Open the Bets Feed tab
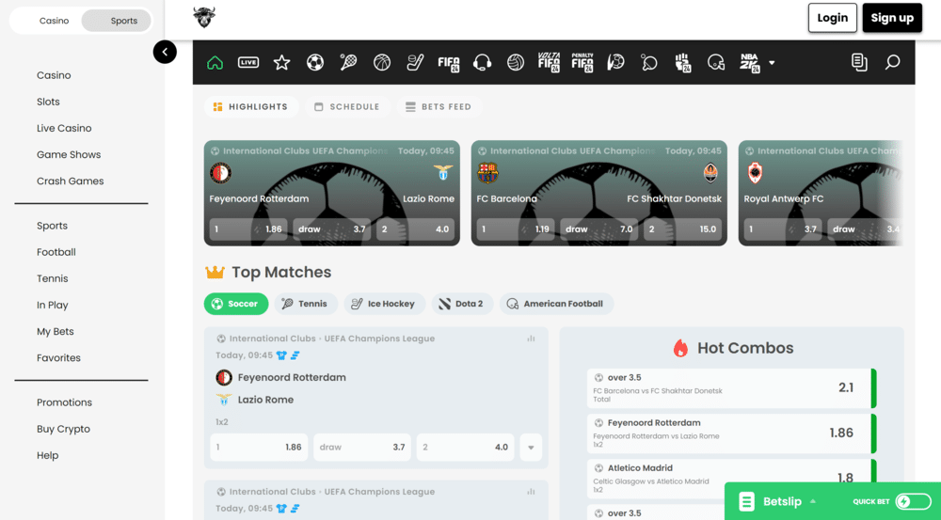Screen dimensions: 941x520 tap(439, 107)
